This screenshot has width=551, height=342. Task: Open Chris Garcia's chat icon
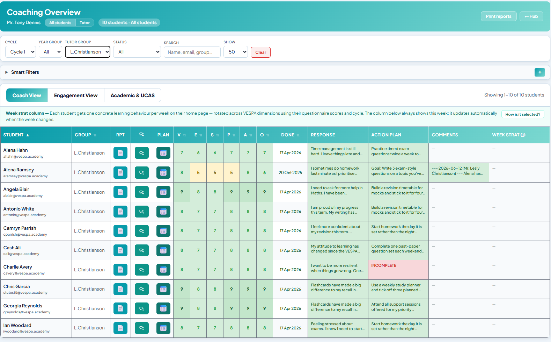coord(142,289)
